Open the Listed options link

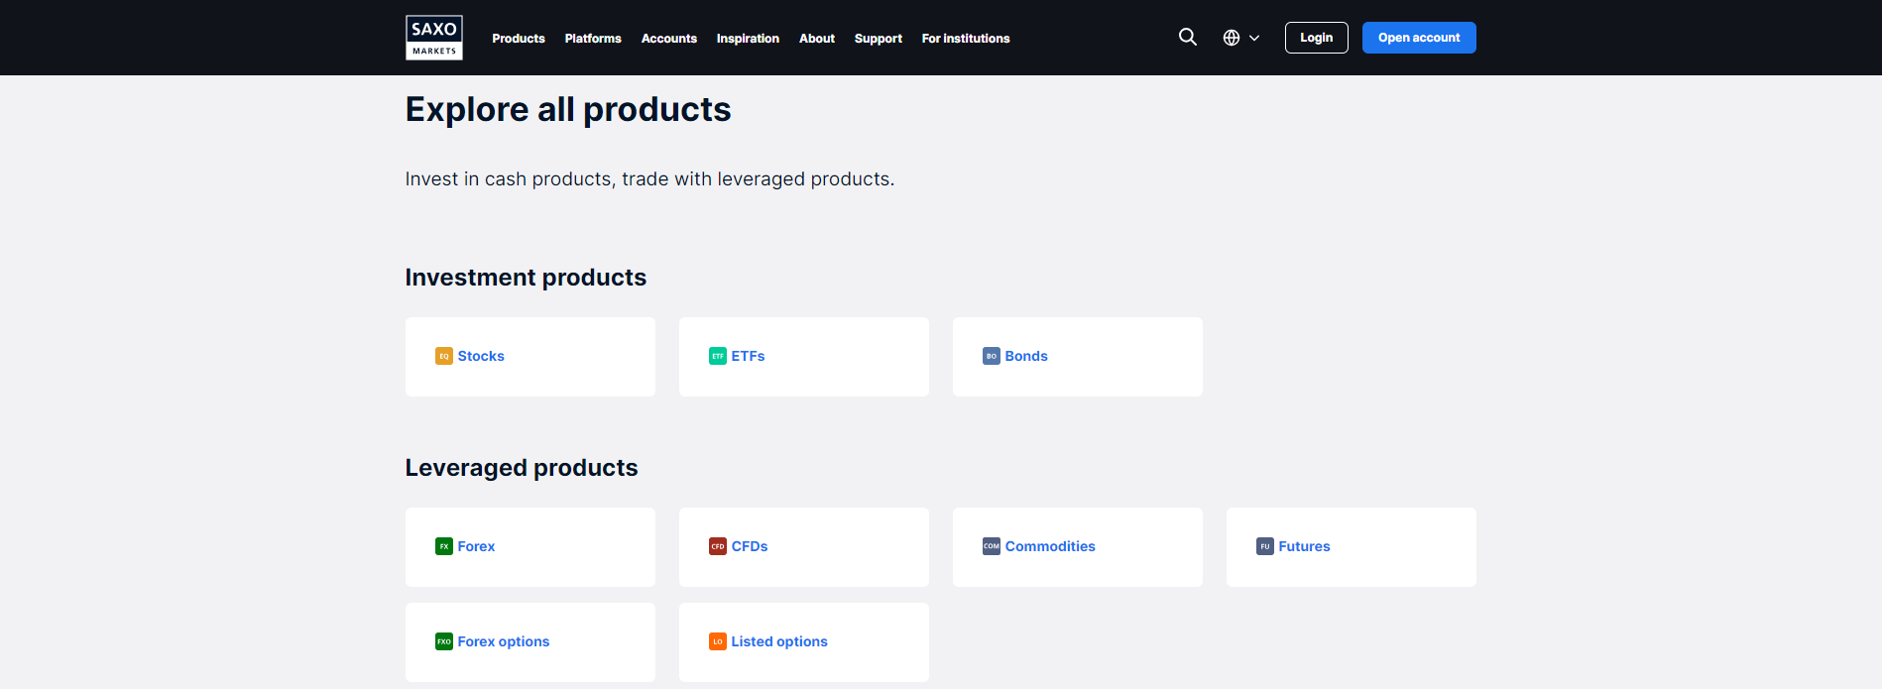(x=779, y=641)
